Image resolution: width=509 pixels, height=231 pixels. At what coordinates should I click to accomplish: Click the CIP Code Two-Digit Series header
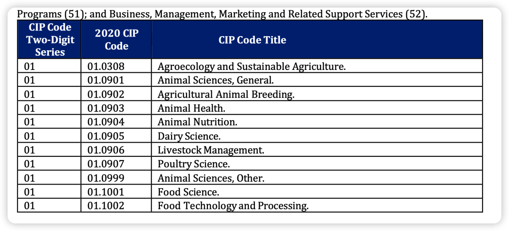(x=49, y=39)
